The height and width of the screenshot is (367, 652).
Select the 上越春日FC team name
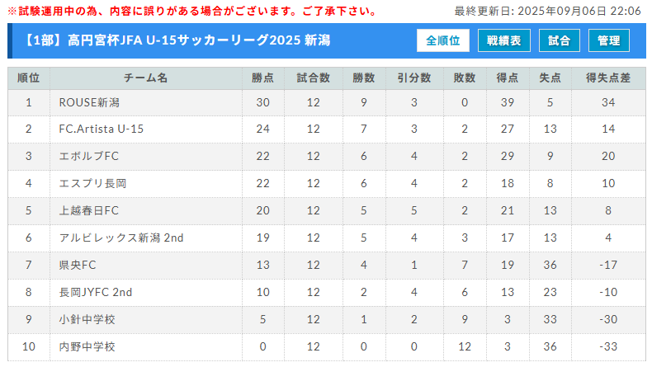(89, 211)
